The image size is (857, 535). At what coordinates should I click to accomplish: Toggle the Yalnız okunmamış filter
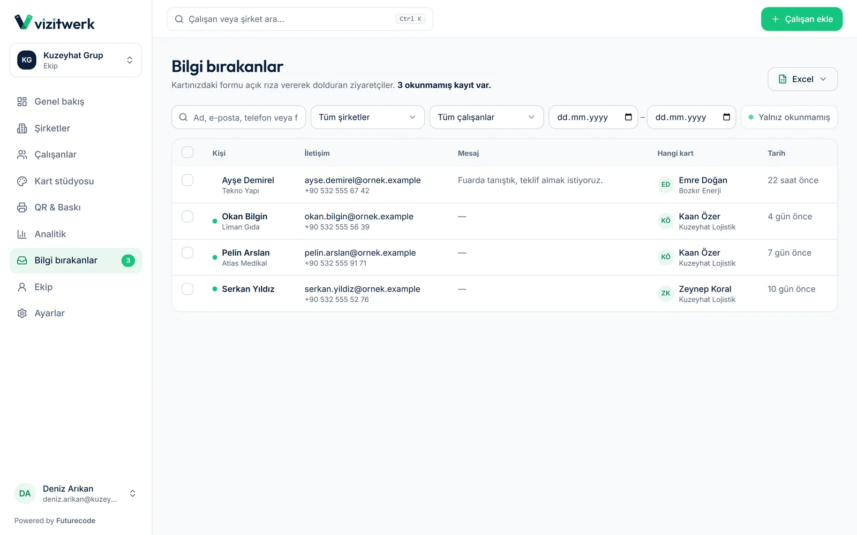790,117
